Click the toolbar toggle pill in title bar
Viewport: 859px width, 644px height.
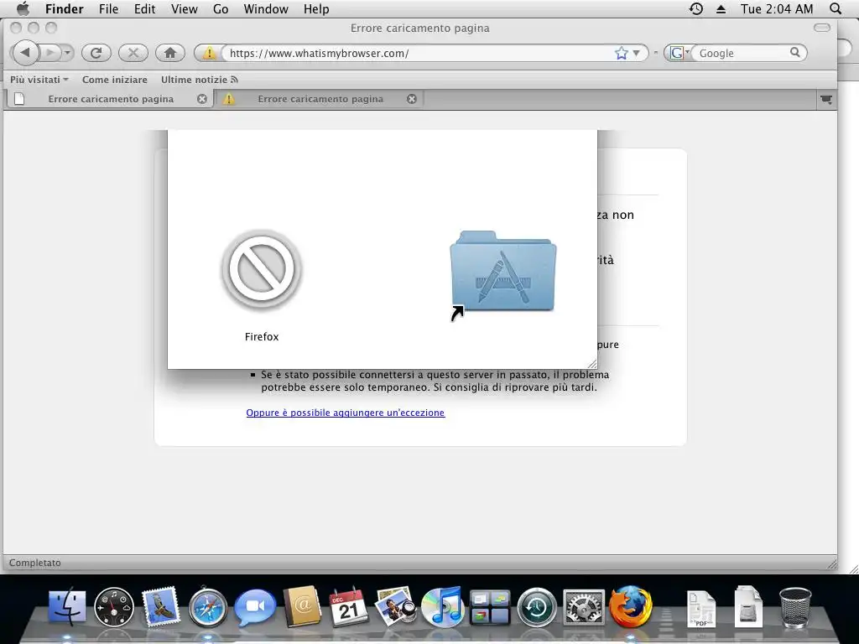pos(822,28)
